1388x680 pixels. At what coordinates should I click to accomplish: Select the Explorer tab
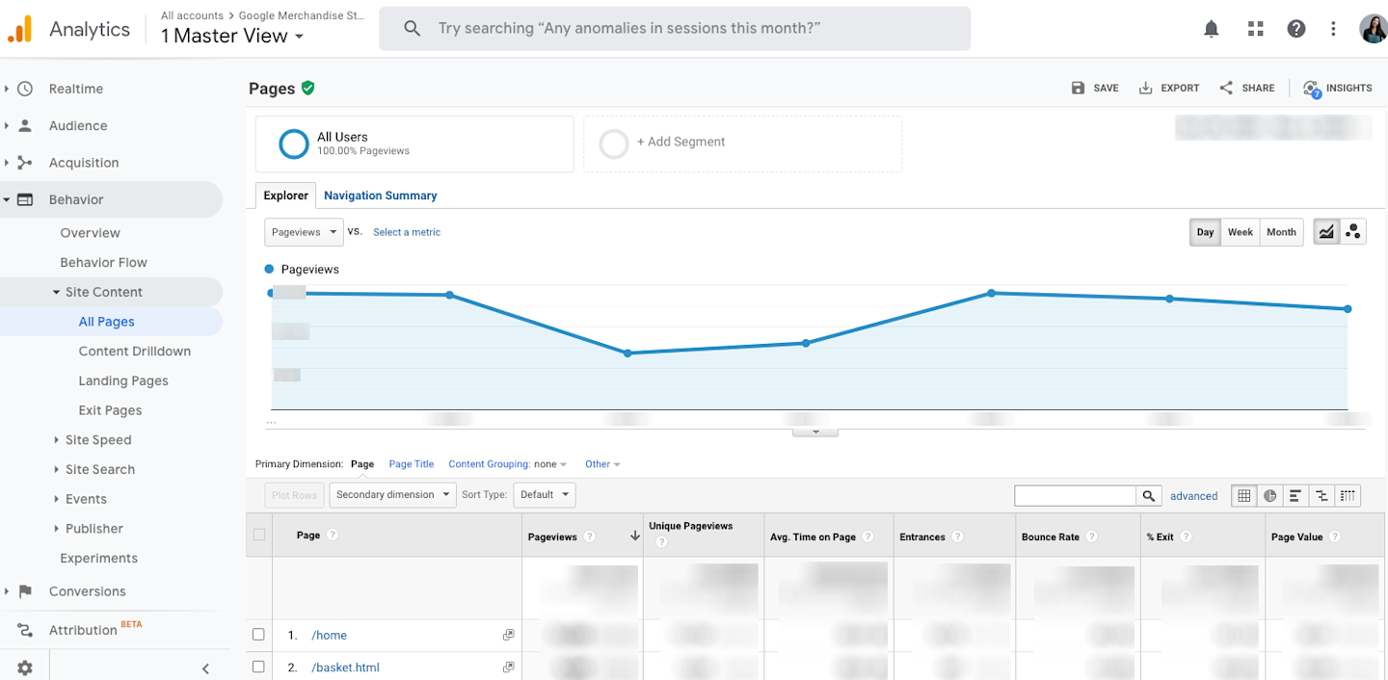point(286,196)
